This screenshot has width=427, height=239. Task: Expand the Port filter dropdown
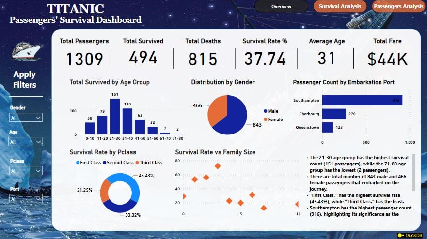[x=26, y=199]
